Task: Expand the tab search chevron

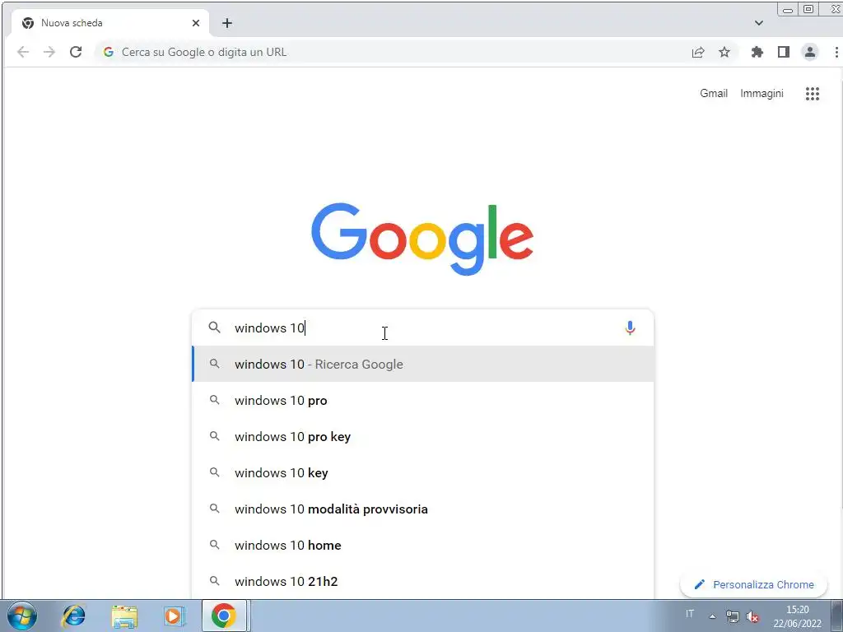Action: point(758,23)
